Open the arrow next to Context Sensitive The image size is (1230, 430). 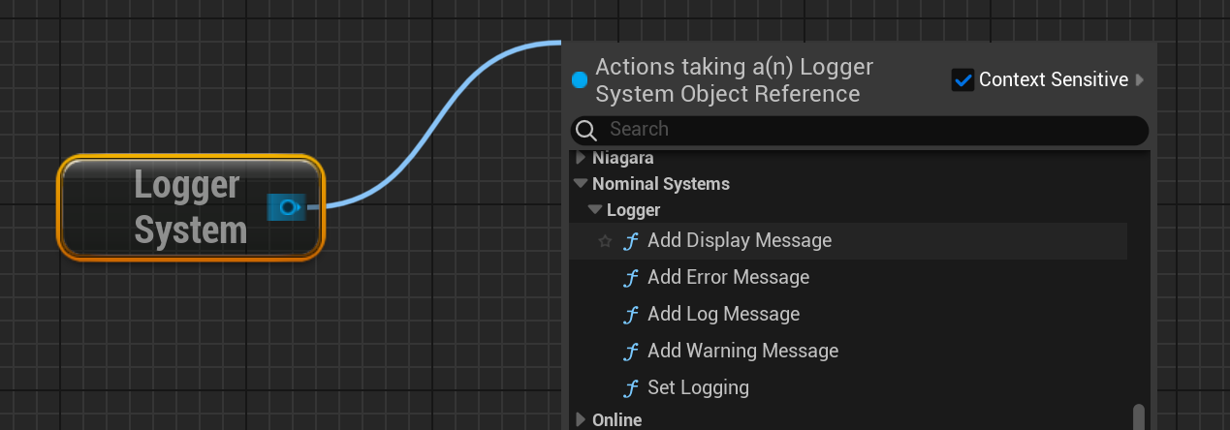[x=1140, y=80]
